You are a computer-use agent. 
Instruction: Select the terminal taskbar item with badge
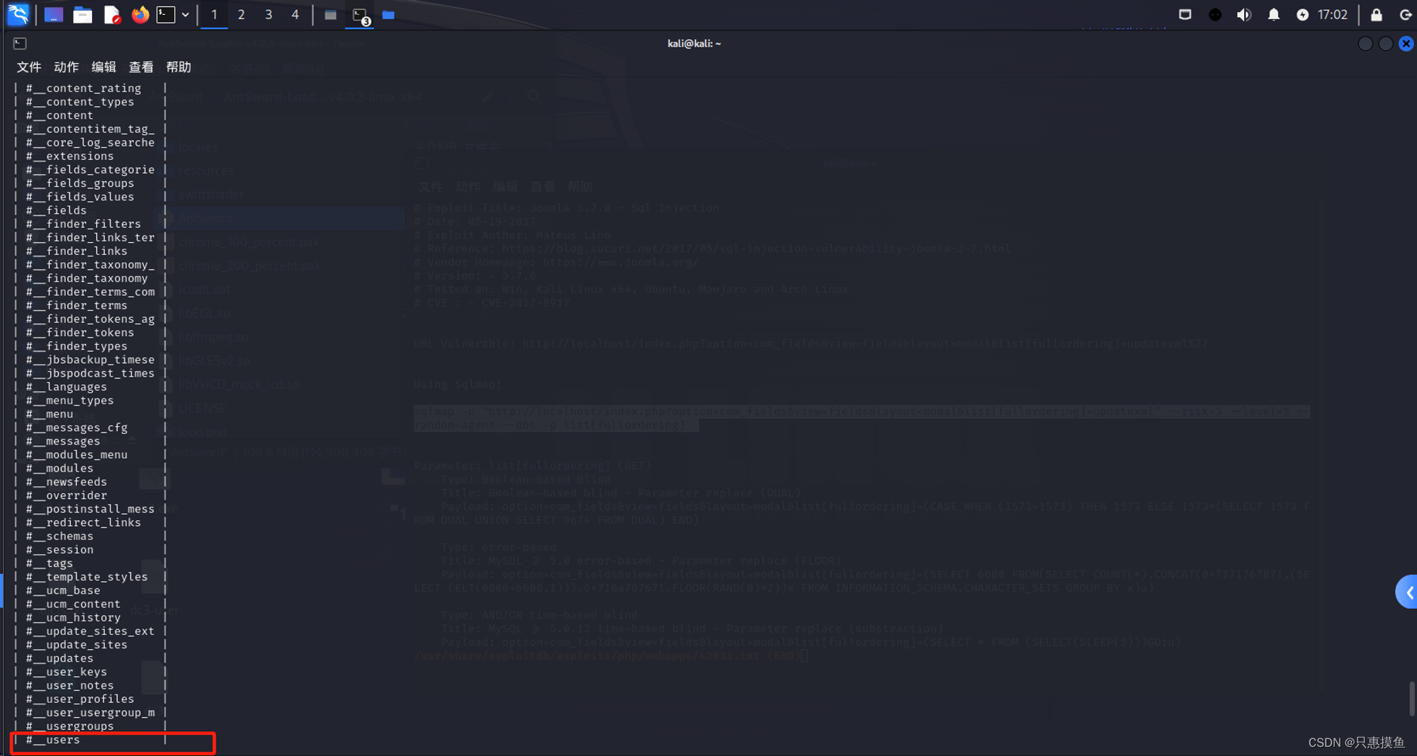click(x=361, y=16)
